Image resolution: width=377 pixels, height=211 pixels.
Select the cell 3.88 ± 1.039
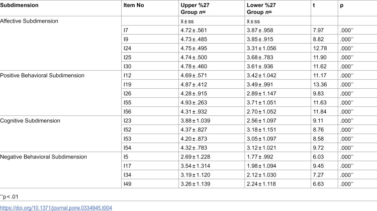coord(196,121)
